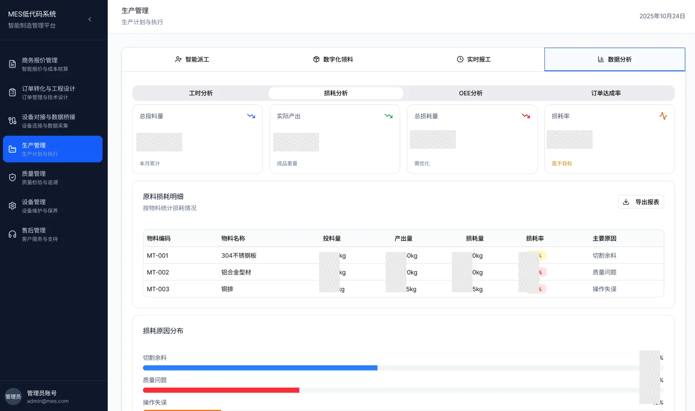Click 设备对接与数据桥接 connection icon

[x=12, y=121]
